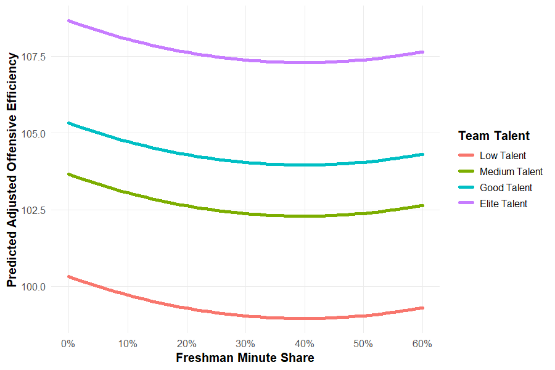
Task: Click the Medium Talent green legend swatch
Action: 466,172
